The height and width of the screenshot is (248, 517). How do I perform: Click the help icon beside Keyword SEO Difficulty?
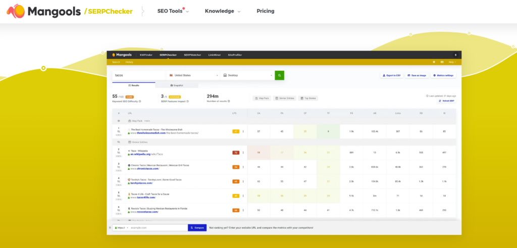(140, 101)
